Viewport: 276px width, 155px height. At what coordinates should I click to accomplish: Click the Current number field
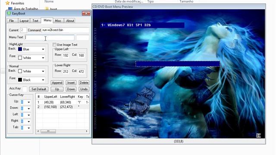click(23, 30)
